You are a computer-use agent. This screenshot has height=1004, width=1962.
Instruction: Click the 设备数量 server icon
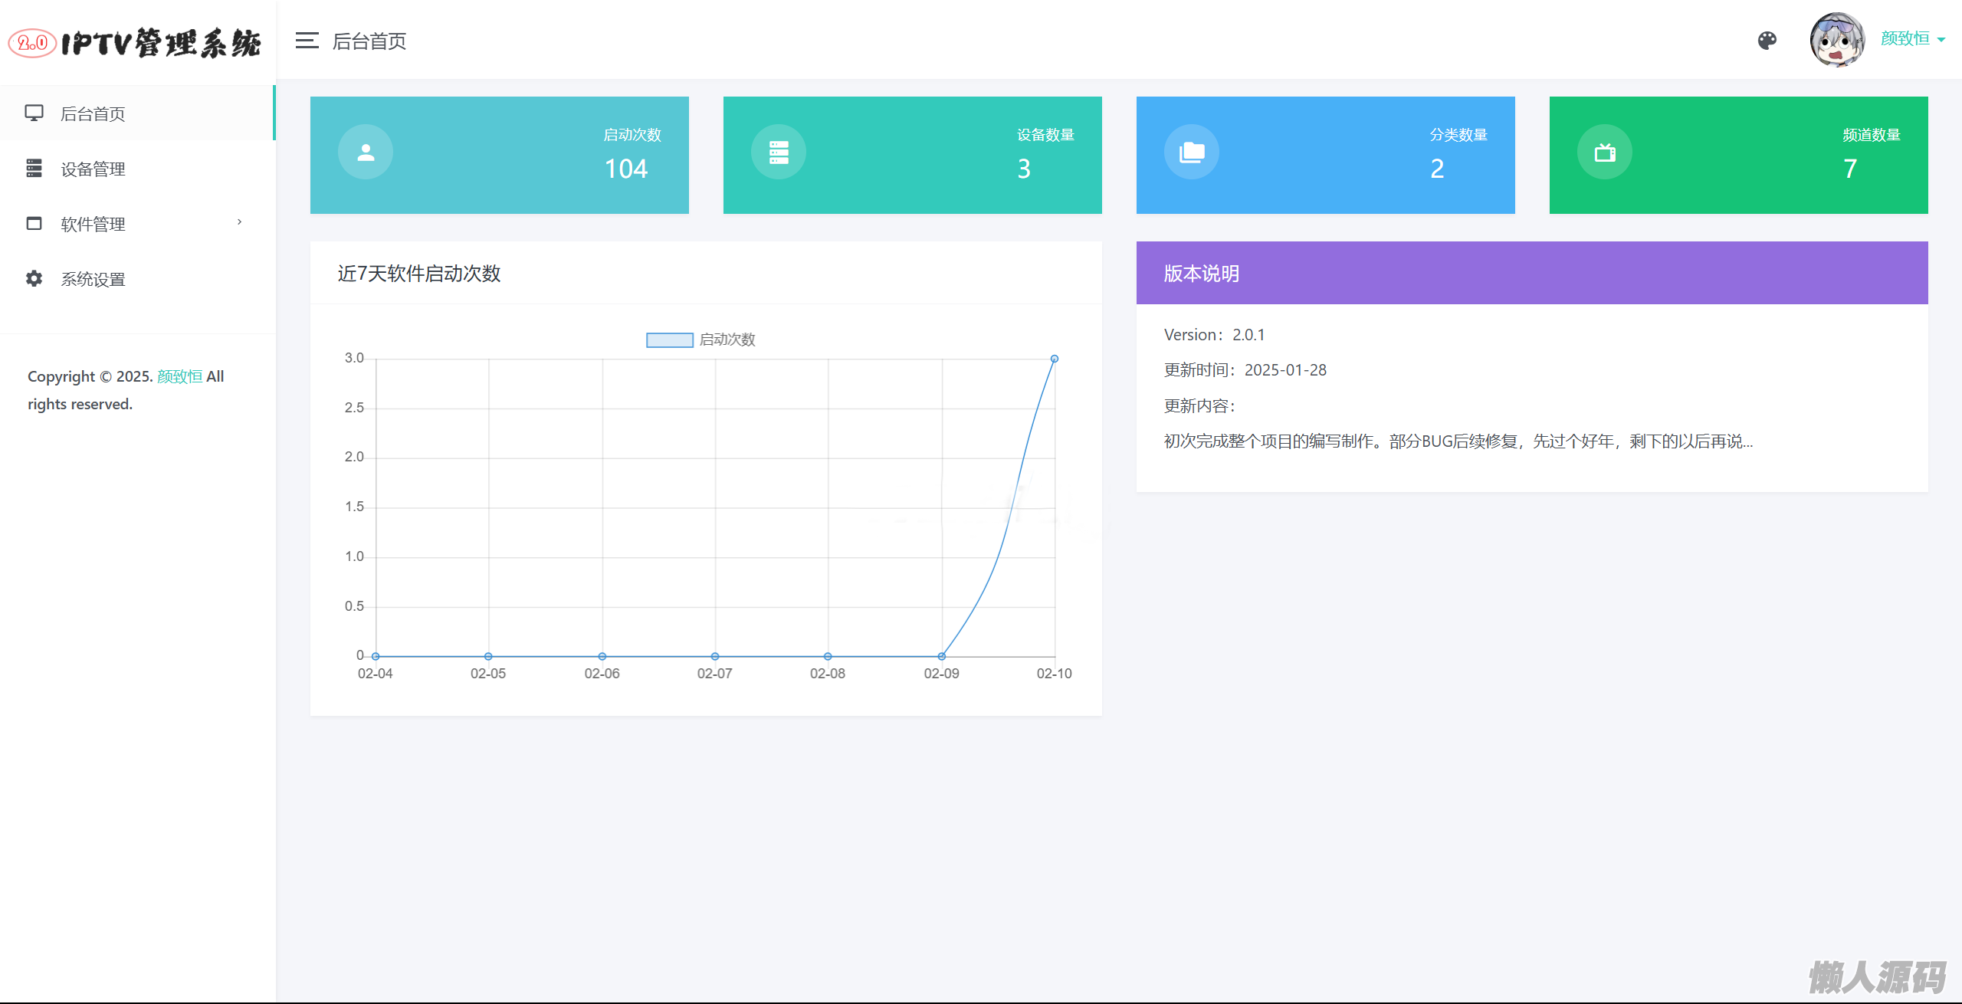tap(779, 153)
